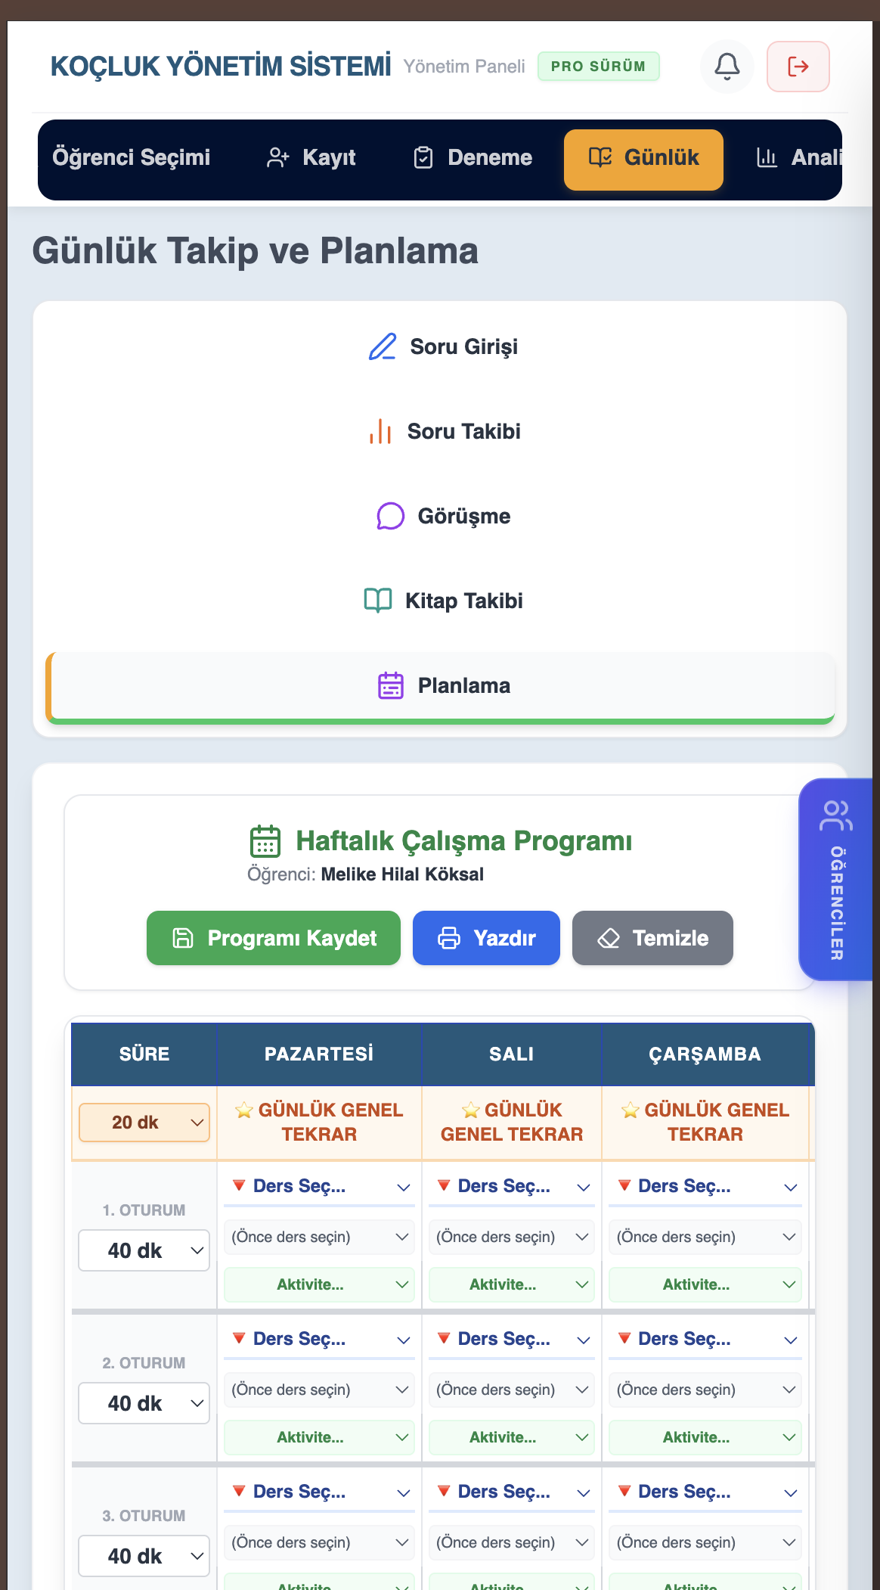Image resolution: width=880 pixels, height=1590 pixels.
Task: Open the Kayıt tab
Action: pyautogui.click(x=311, y=157)
